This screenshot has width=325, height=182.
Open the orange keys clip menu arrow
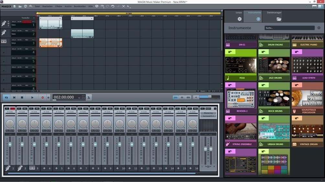click(58, 46)
